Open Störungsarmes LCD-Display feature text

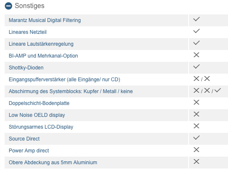[x=41, y=127]
